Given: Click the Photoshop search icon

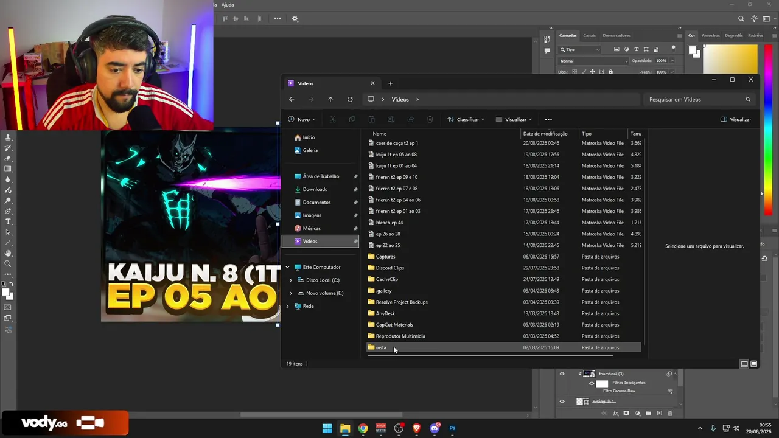Looking at the screenshot, I should [x=741, y=19].
